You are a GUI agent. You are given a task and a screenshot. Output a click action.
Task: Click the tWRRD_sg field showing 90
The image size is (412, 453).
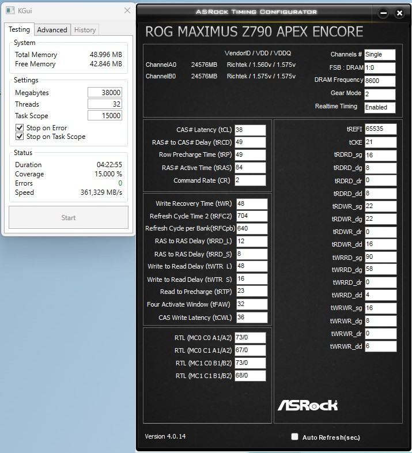pyautogui.click(x=381, y=257)
